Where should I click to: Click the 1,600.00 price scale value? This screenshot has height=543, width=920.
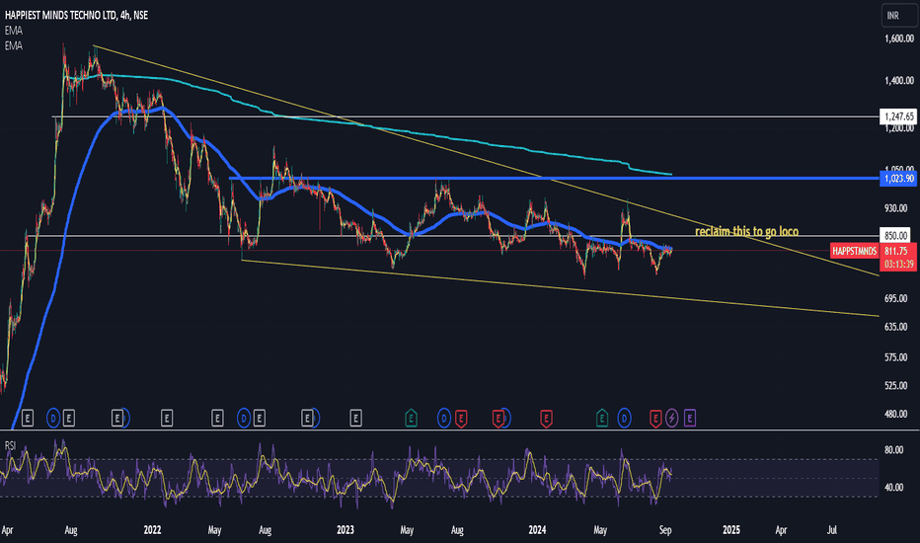pyautogui.click(x=899, y=39)
